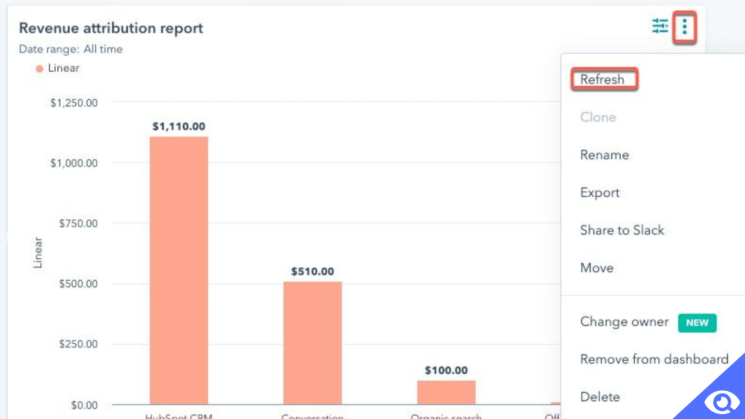Click the $100.00 data label
745x419 pixels.
pyautogui.click(x=446, y=371)
